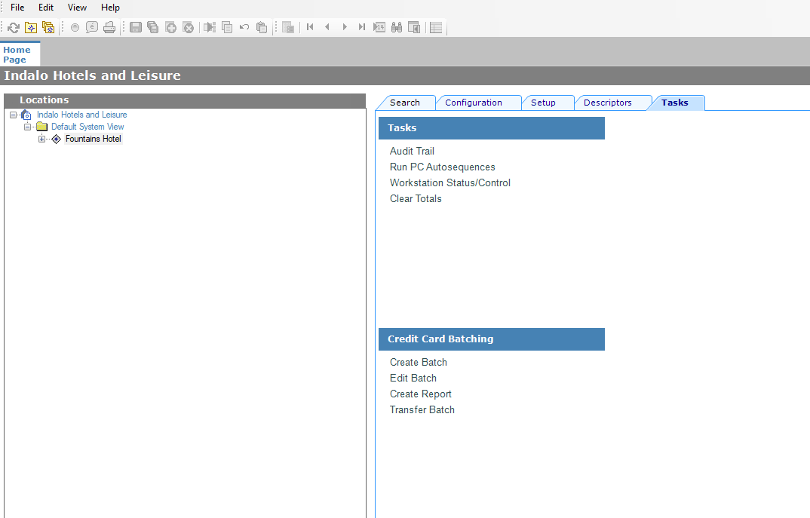Click the Refresh icon in the toolbar
The width and height of the screenshot is (810, 518).
pyautogui.click(x=14, y=28)
